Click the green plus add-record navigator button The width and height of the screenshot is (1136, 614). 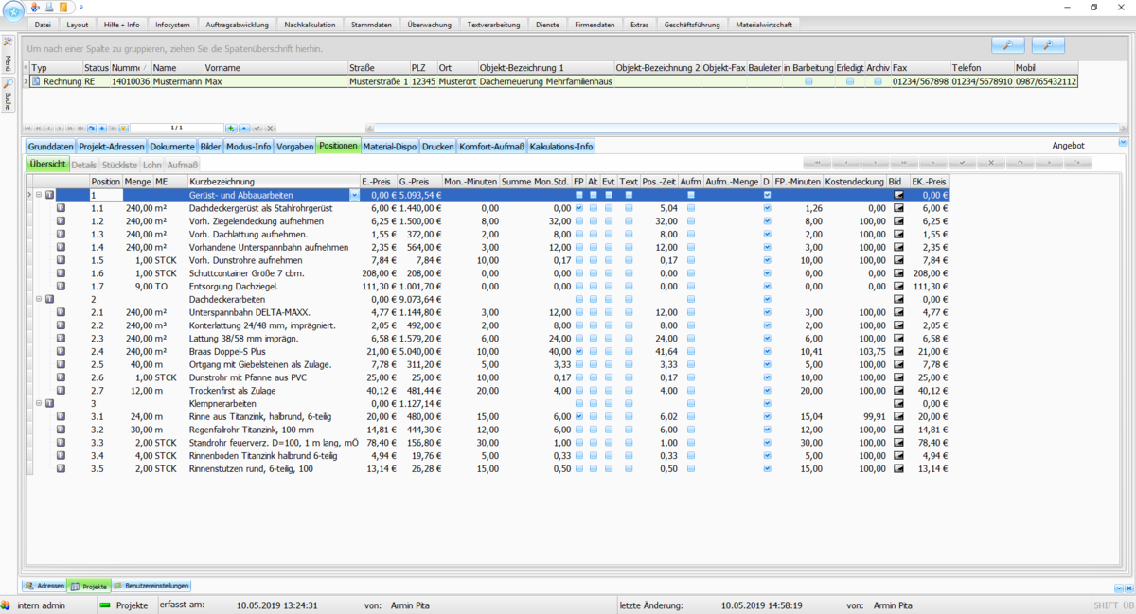pyautogui.click(x=231, y=127)
